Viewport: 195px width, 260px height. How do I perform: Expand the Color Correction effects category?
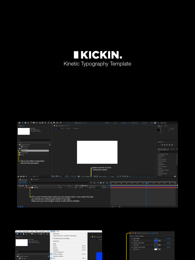point(157,167)
